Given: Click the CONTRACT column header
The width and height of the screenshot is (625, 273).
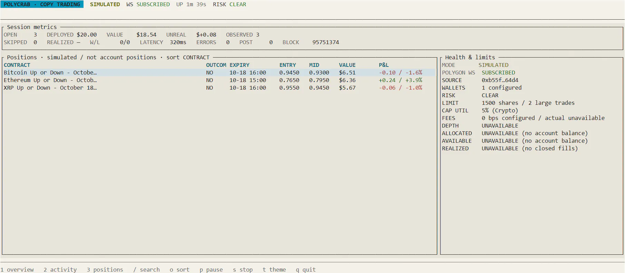Looking at the screenshot, I should point(17,65).
